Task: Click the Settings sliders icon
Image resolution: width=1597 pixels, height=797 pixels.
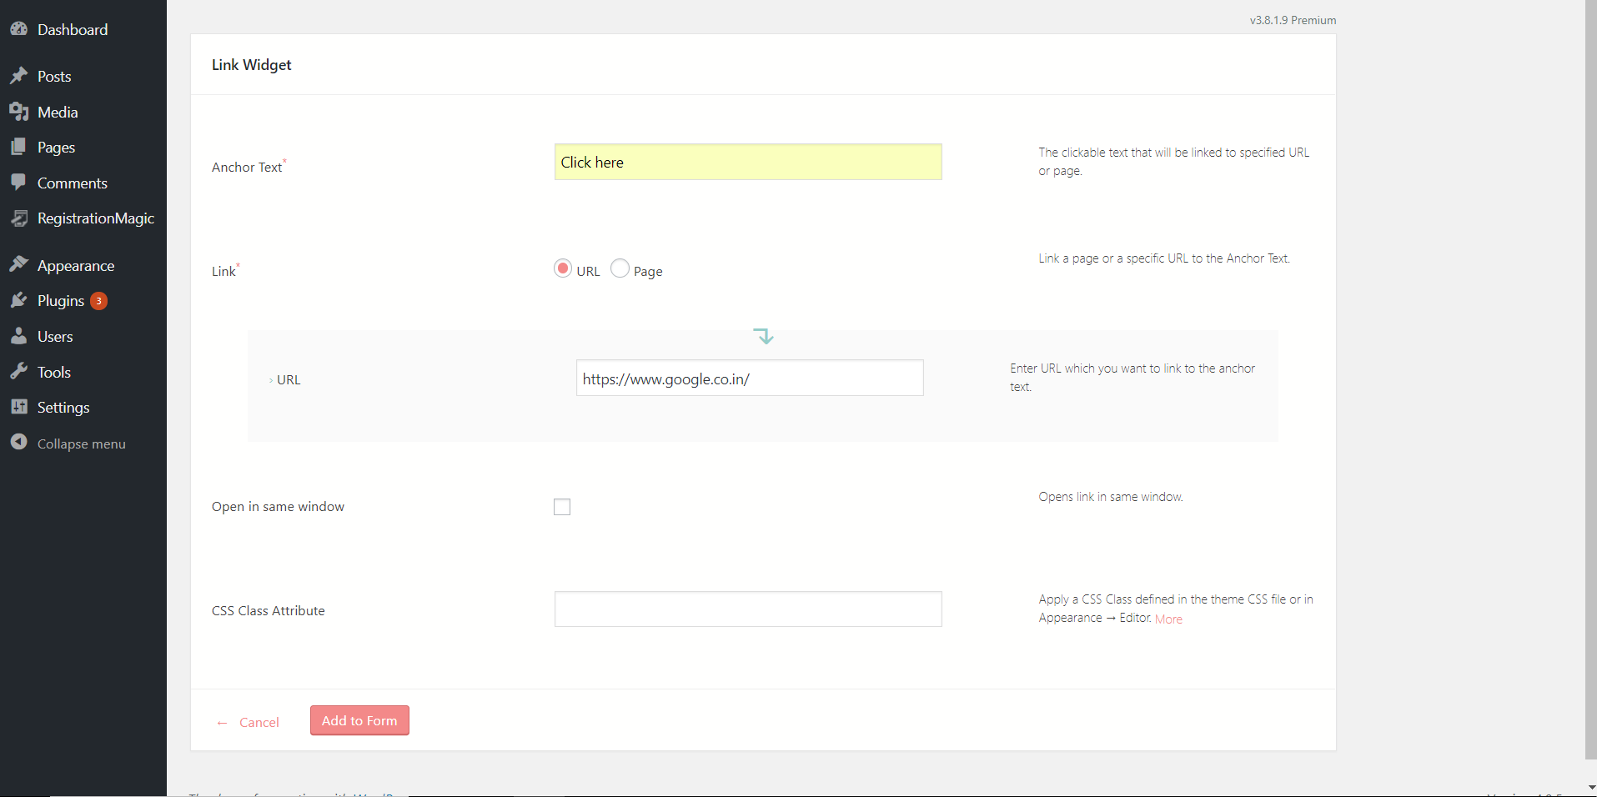Action: click(x=18, y=407)
